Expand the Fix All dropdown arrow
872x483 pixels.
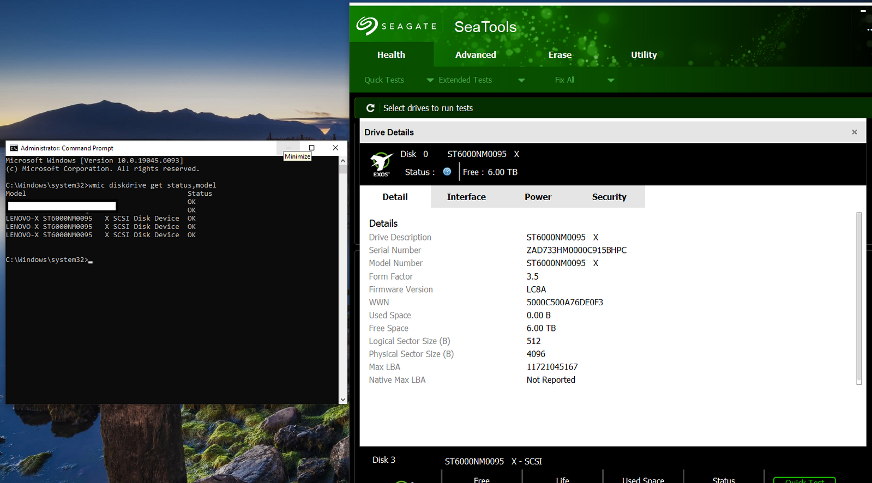(611, 80)
